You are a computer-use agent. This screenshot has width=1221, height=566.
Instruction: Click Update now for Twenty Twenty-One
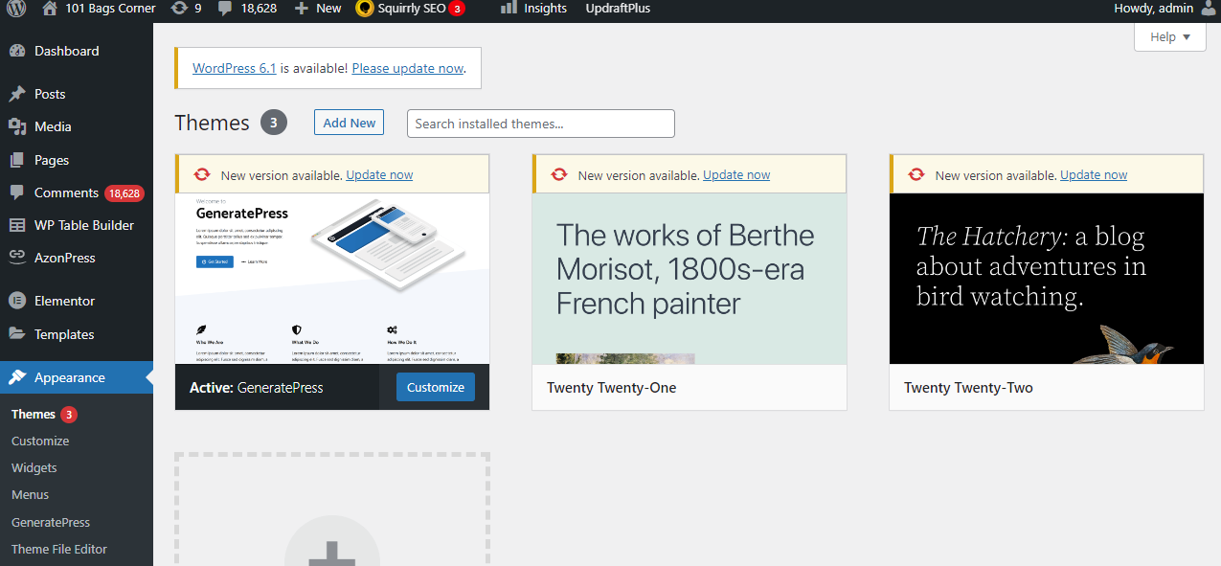pyautogui.click(x=736, y=175)
